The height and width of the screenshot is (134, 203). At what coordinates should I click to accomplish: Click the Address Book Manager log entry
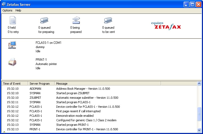pos(83,89)
